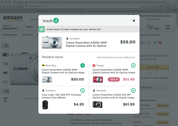
Task: Click the browser home button
Action: point(20,6)
